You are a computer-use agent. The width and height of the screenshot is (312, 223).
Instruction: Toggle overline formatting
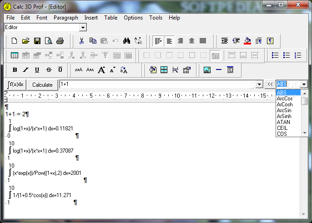[x=60, y=70]
